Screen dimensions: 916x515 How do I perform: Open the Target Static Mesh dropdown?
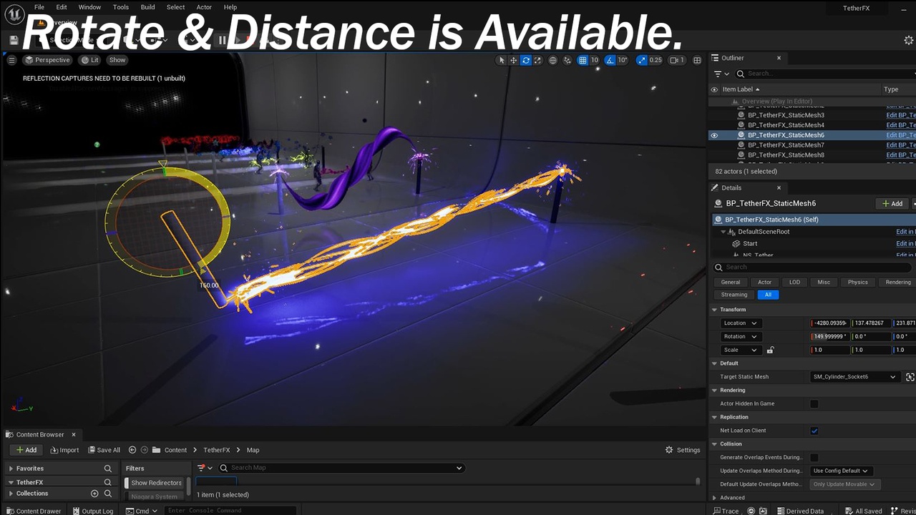(x=854, y=376)
